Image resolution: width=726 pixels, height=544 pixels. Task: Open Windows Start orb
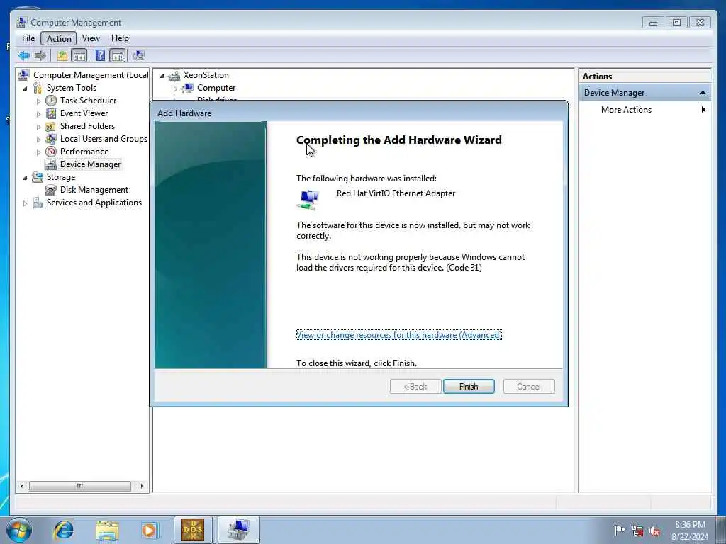pyautogui.click(x=19, y=530)
